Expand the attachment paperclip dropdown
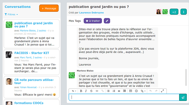Viewport: 189px width, 105px height. (x=143, y=91)
